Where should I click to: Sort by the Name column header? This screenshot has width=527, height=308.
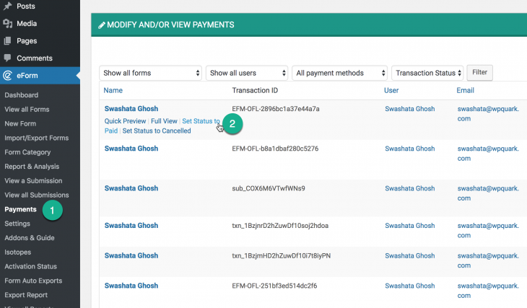(113, 90)
